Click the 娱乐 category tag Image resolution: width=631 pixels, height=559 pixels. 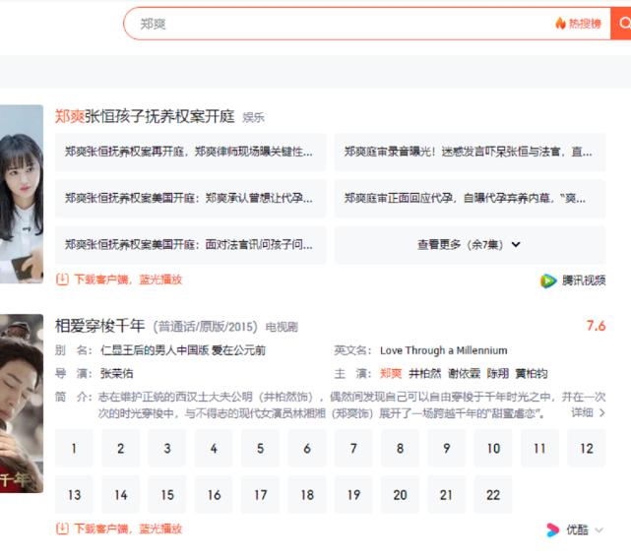click(253, 117)
